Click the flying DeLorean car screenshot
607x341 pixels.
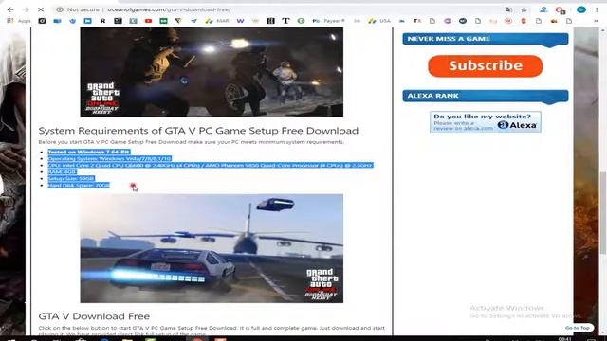[212, 248]
